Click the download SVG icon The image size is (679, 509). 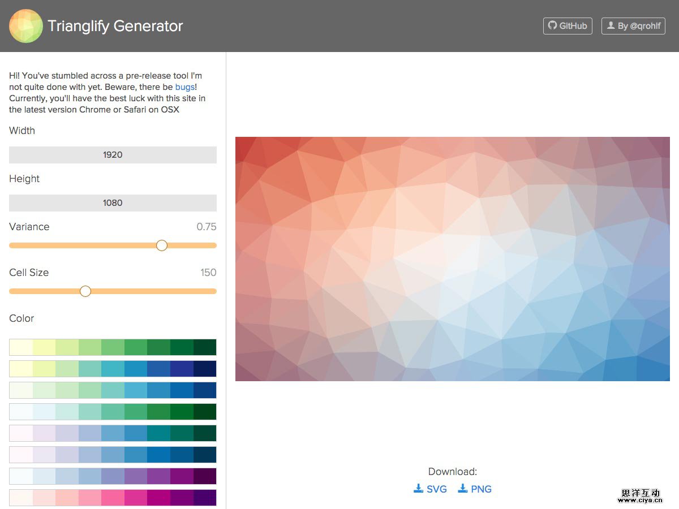coord(419,489)
